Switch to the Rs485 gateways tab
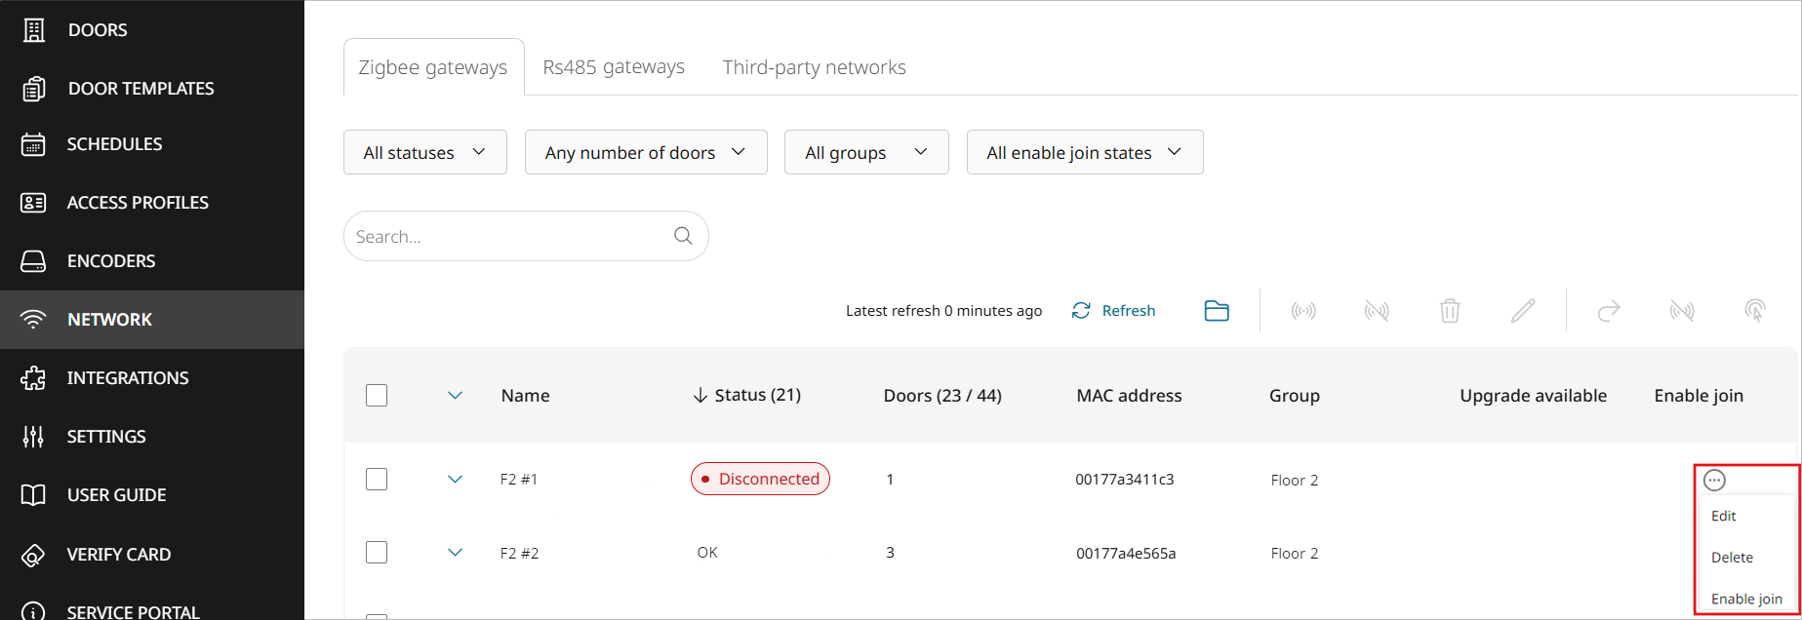1802x620 pixels. pos(614,67)
